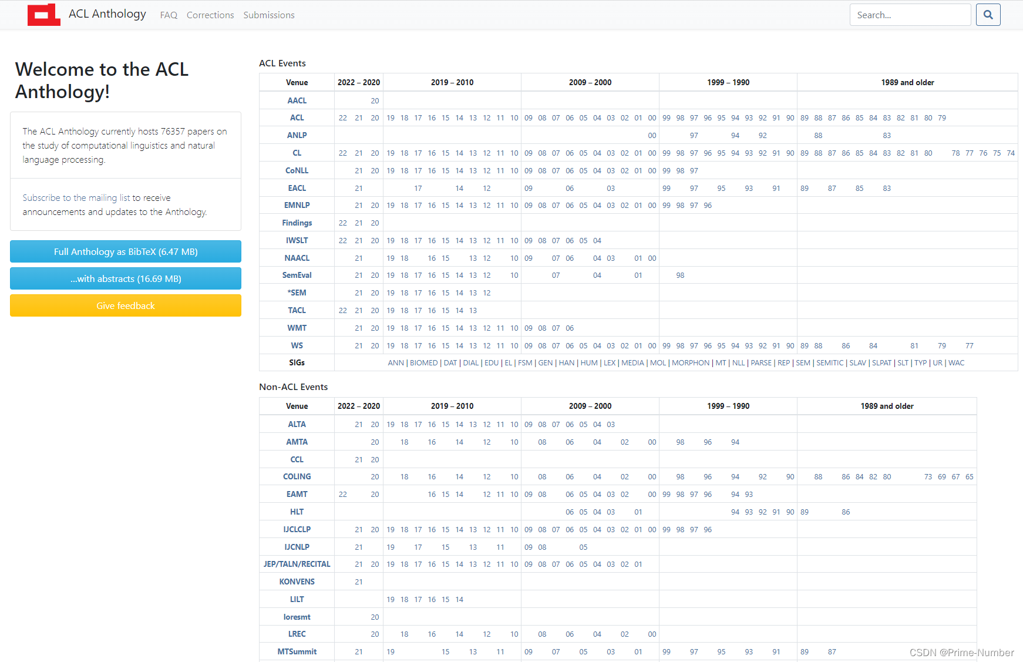Click the search magnifier button
This screenshot has height=662, width=1023.
988,15
